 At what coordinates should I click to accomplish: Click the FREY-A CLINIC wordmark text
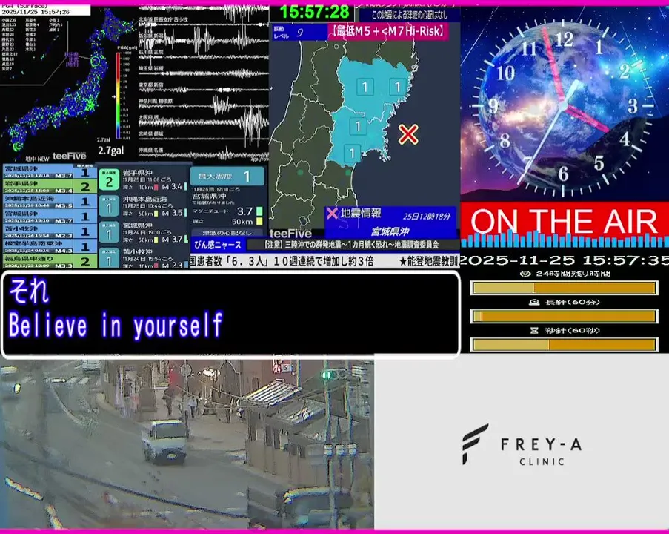pos(541,452)
